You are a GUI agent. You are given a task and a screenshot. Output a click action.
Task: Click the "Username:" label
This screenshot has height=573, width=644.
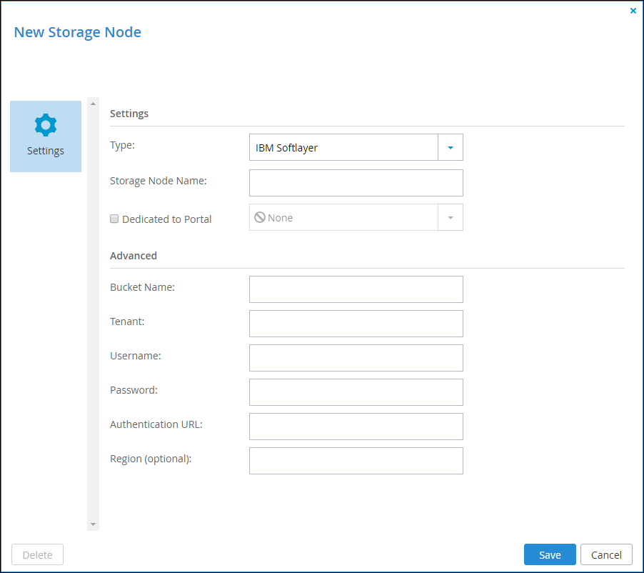[x=136, y=356]
